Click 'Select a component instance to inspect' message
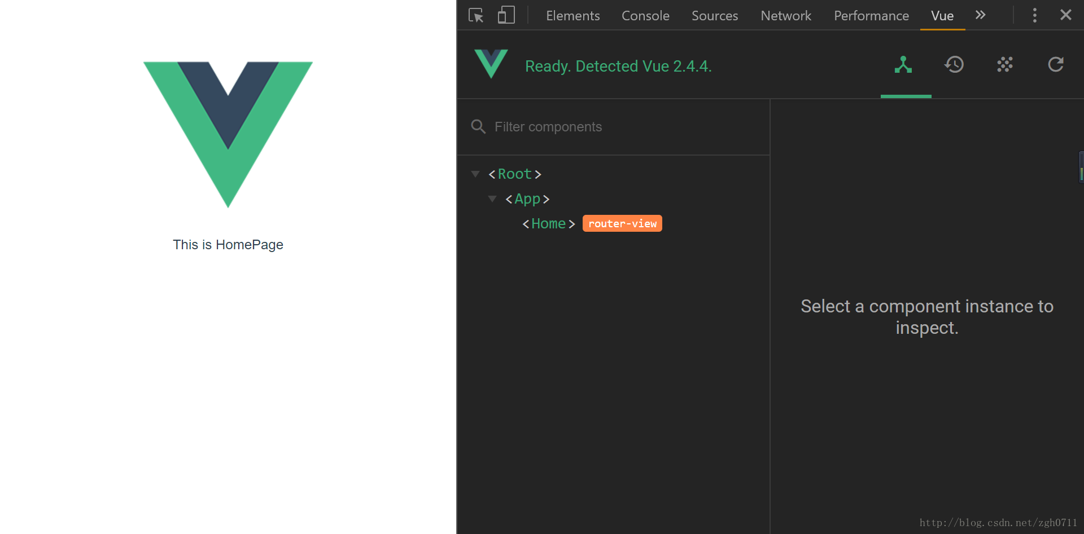Viewport: 1084px width, 534px height. coord(927,317)
